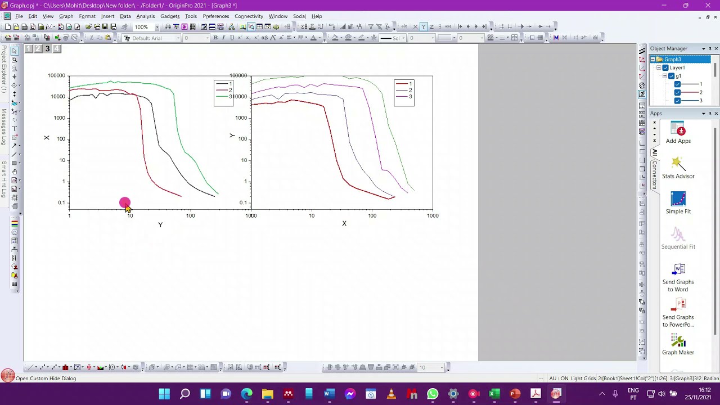The image size is (720, 405).
Task: Open the line style Sol dropdown
Action: pos(403,38)
